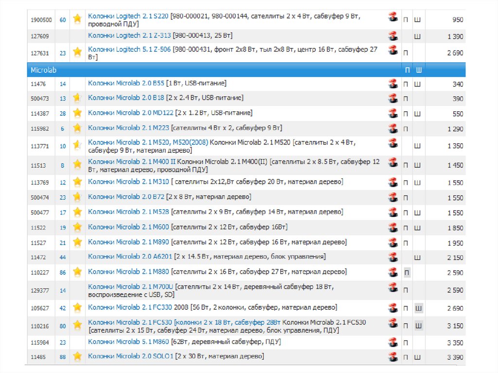The image size is (498, 373).
Task: Click the star icon for Microlab 2.1 M520
Action: coord(77,145)
